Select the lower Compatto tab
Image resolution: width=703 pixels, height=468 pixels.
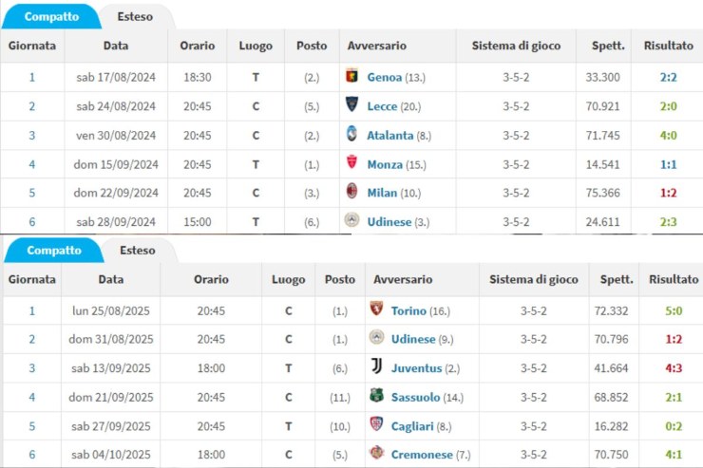click(54, 251)
